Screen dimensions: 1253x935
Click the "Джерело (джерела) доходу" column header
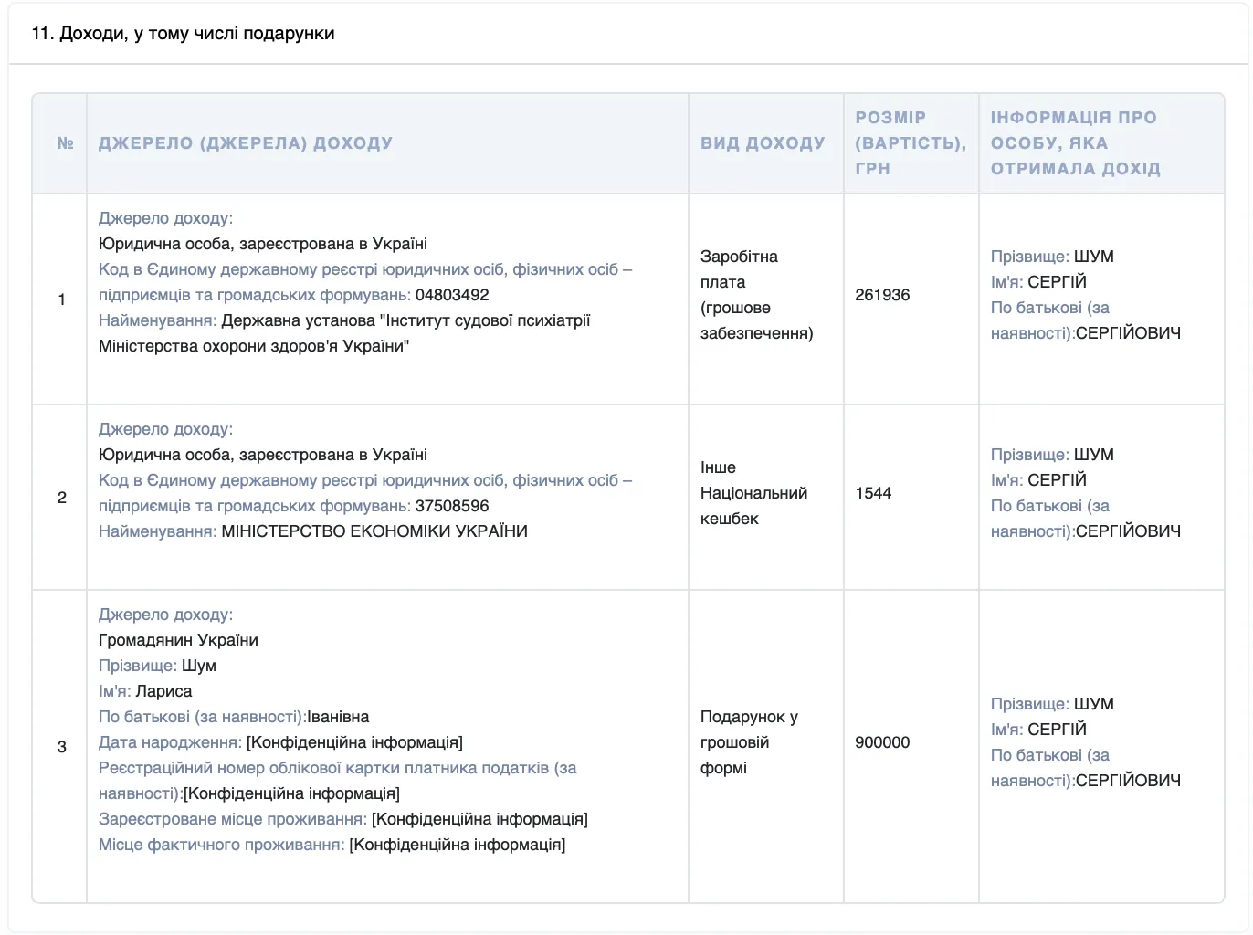(246, 143)
